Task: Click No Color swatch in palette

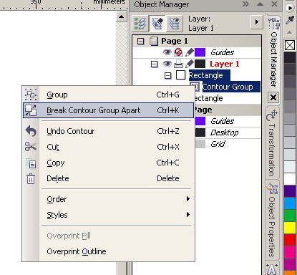Action: pos(290,45)
